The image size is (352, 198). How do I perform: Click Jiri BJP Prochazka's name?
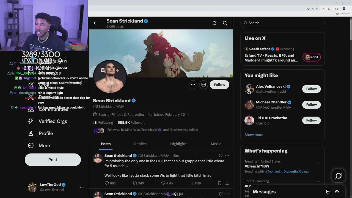point(271,118)
